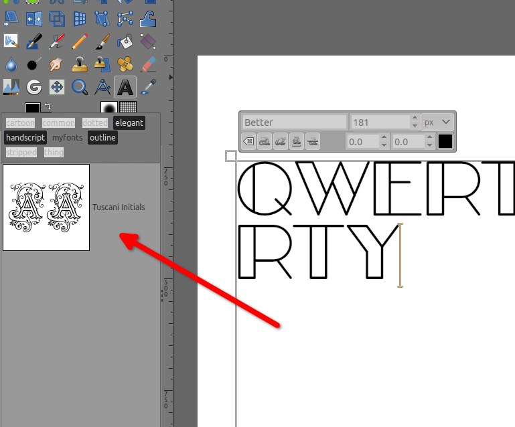Toggle the myfonts font tag
Screen dimensions: 515x427
(68, 137)
